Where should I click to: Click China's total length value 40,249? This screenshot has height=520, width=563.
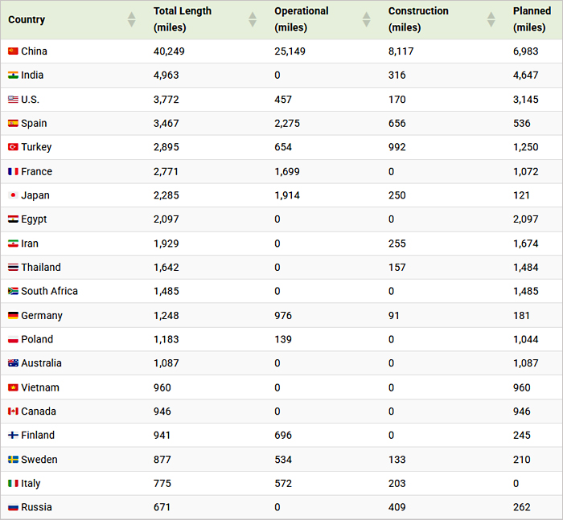168,51
